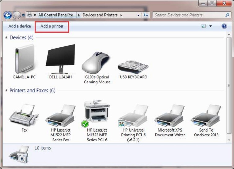Screen dimensions: 234x169
Task: Open address bar previous locations dropdown
Action: (x=138, y=15)
